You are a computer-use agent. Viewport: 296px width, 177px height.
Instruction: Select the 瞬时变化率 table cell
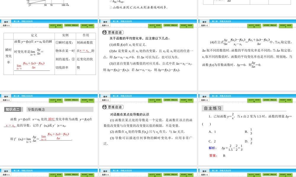8,56
